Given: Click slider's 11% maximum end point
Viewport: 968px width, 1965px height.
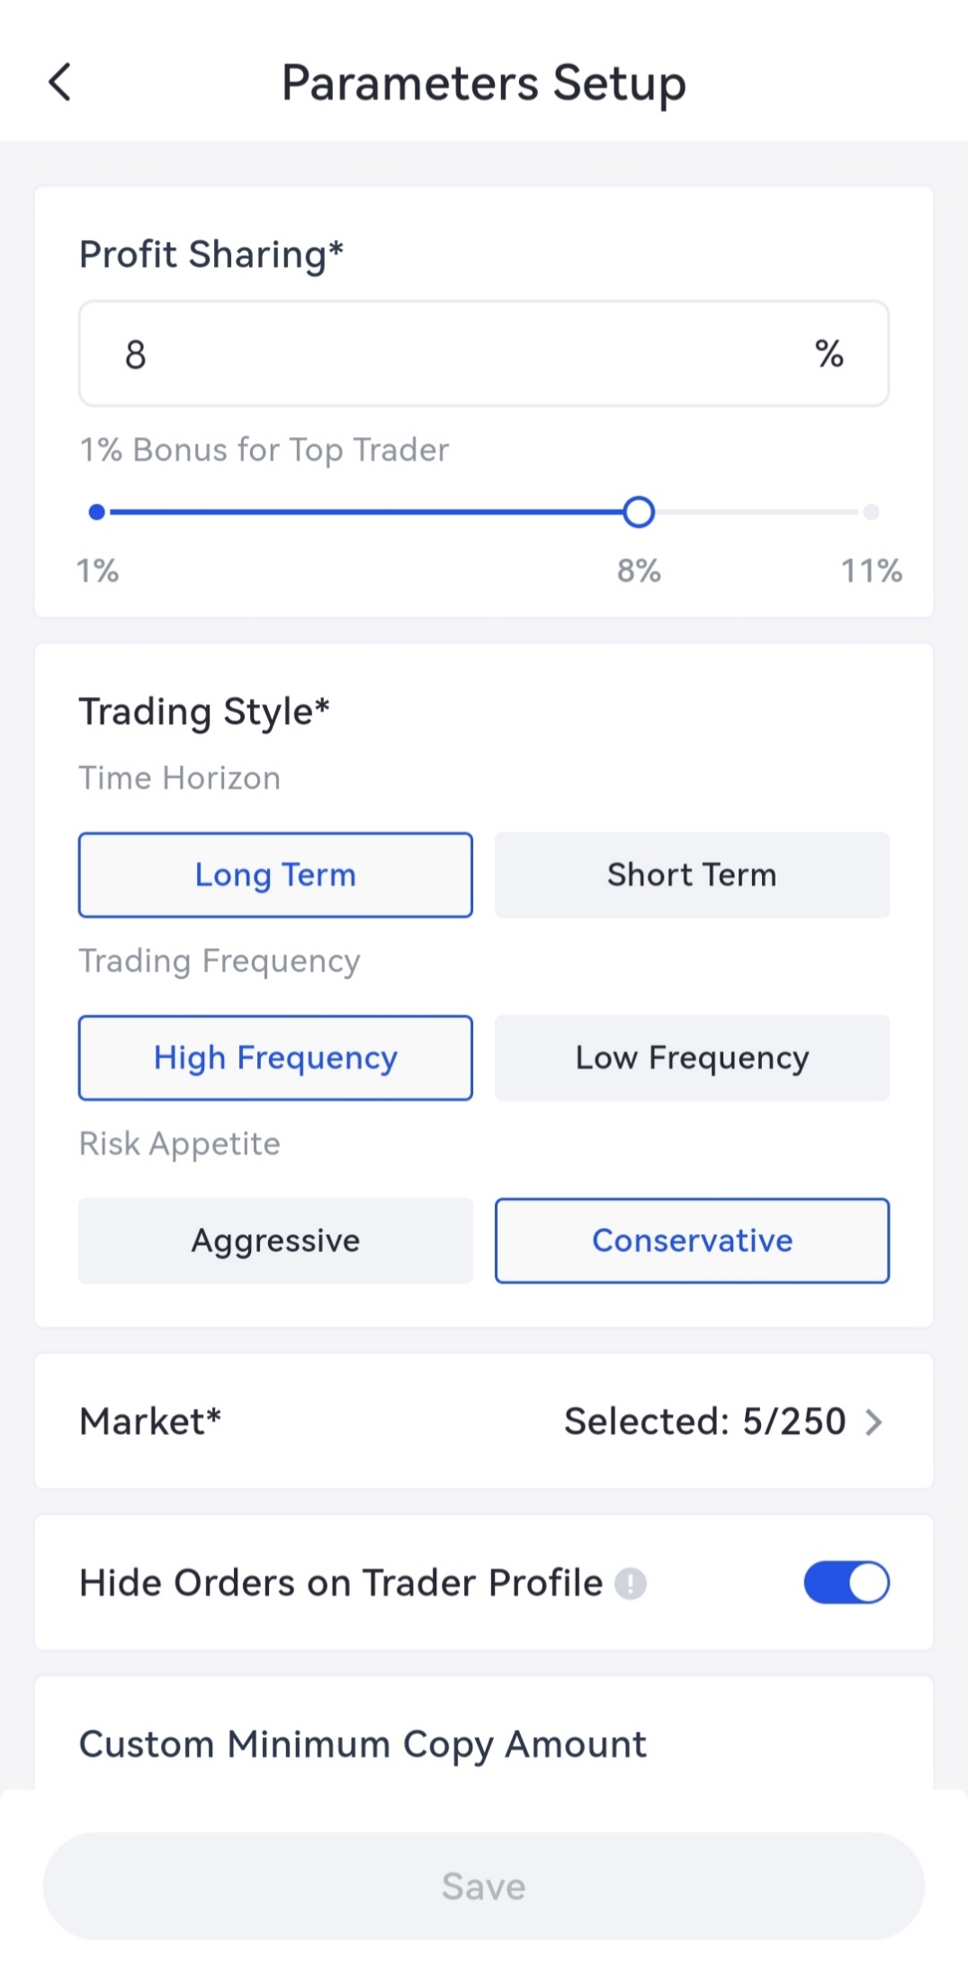Looking at the screenshot, I should point(871,512).
